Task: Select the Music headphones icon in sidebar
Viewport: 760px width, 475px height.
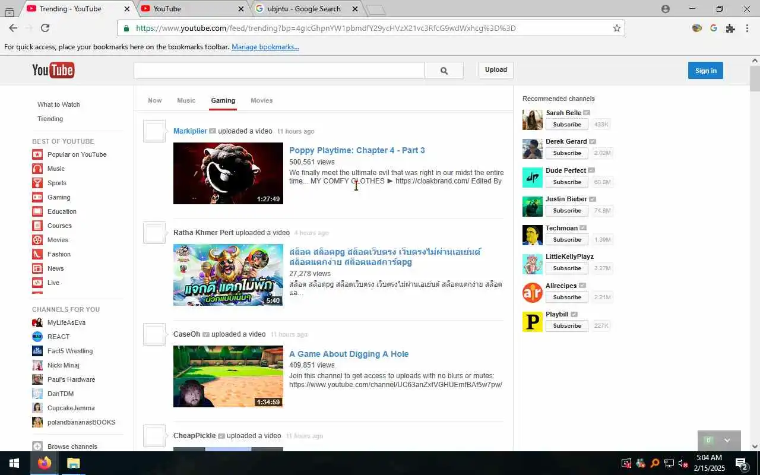Action: coord(37,169)
